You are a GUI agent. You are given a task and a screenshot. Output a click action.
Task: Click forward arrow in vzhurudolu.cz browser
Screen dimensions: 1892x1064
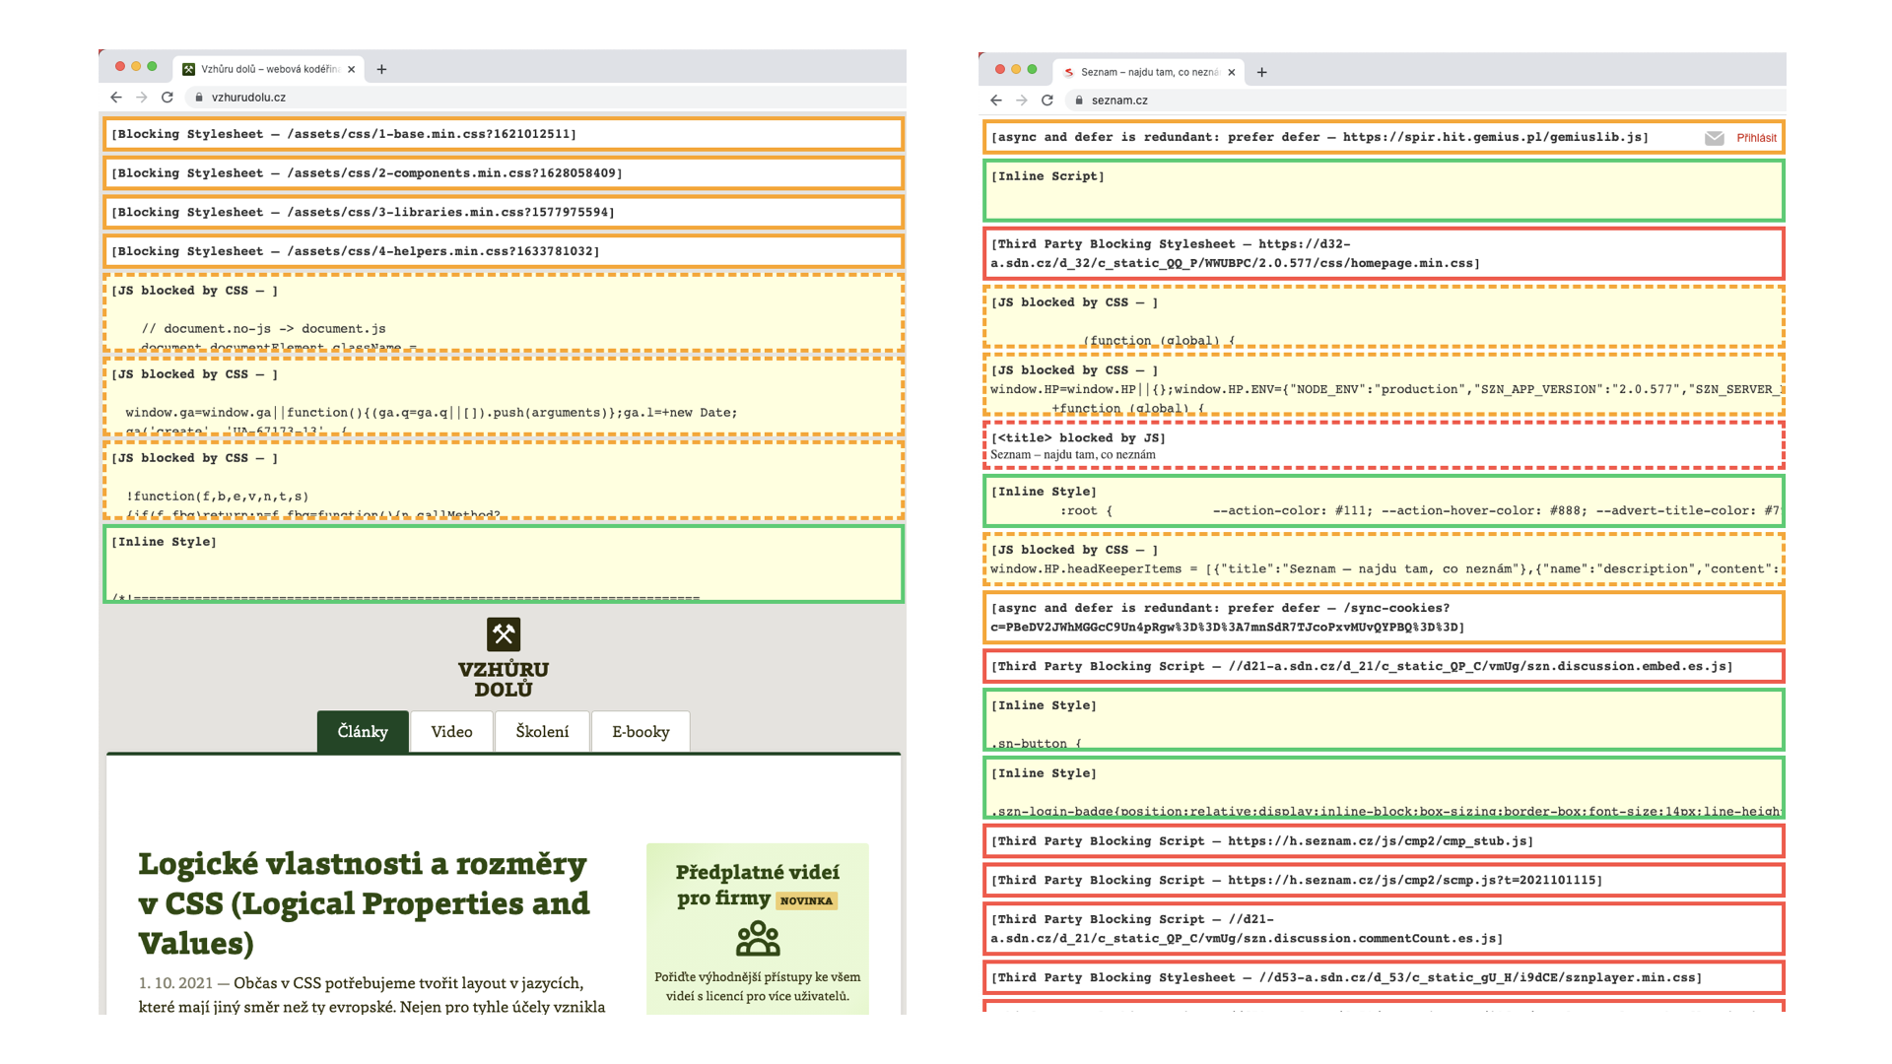pos(142,98)
